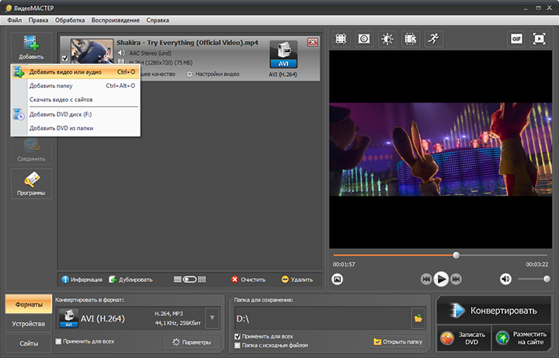Choose Добавить папку menu entry
The image size is (559, 358).
(75, 86)
